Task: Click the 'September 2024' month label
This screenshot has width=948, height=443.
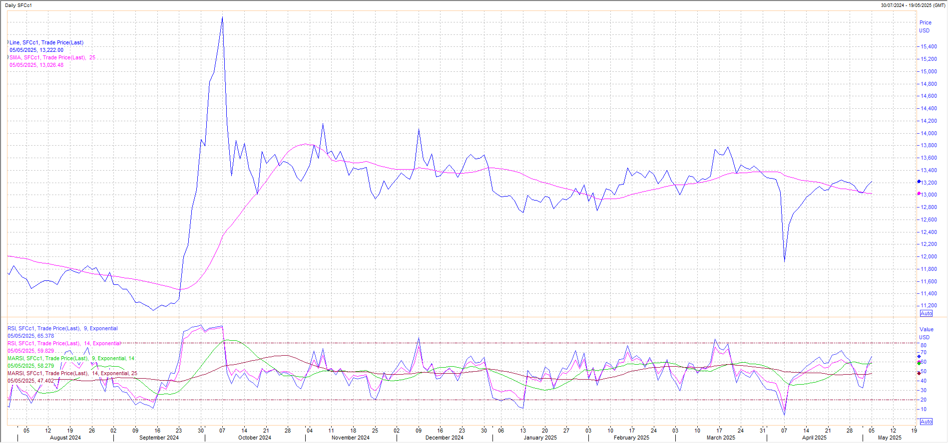Action: coord(159,438)
